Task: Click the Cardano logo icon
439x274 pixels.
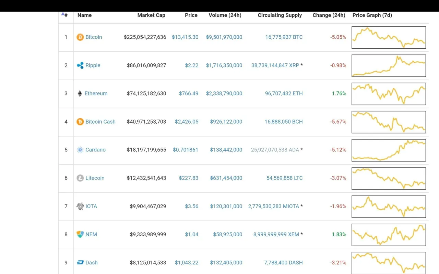Action: point(80,150)
